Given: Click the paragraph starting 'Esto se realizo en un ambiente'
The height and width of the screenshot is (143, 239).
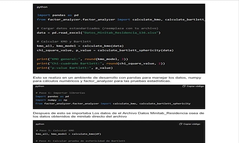Looking at the screenshot, I should (117, 79).
